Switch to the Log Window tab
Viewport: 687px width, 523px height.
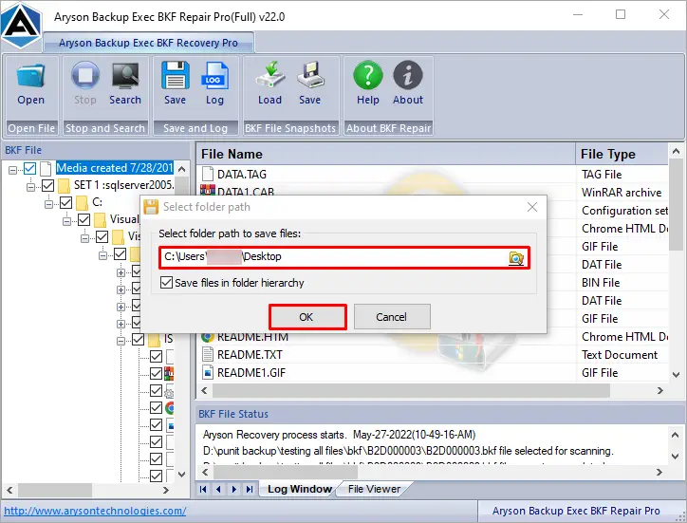[299, 489]
